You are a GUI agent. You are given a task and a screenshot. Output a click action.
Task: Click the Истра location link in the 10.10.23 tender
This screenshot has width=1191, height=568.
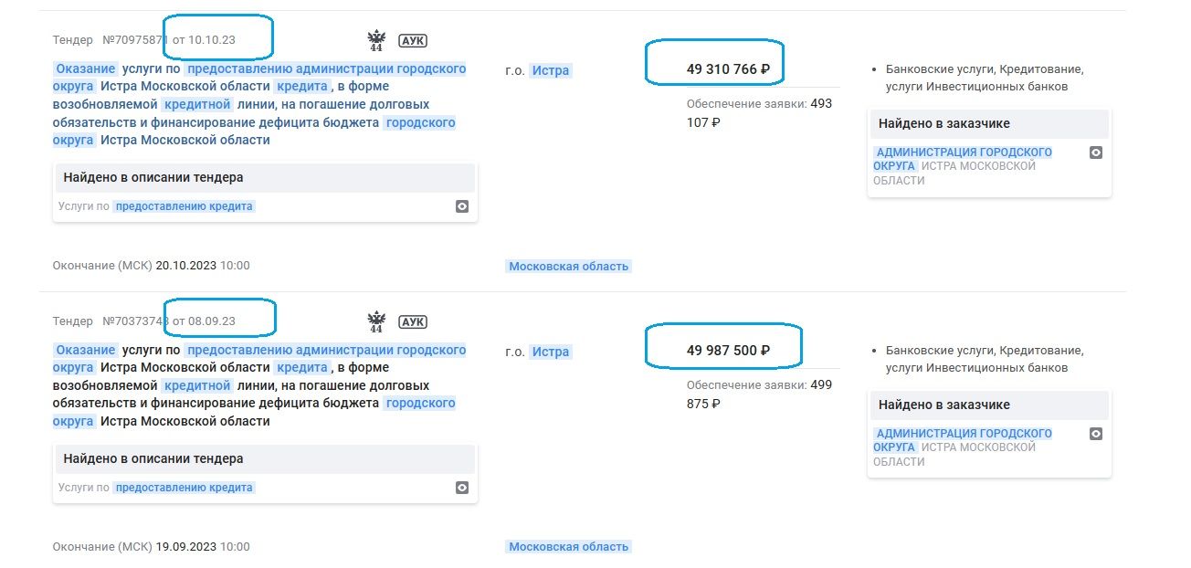tap(551, 70)
